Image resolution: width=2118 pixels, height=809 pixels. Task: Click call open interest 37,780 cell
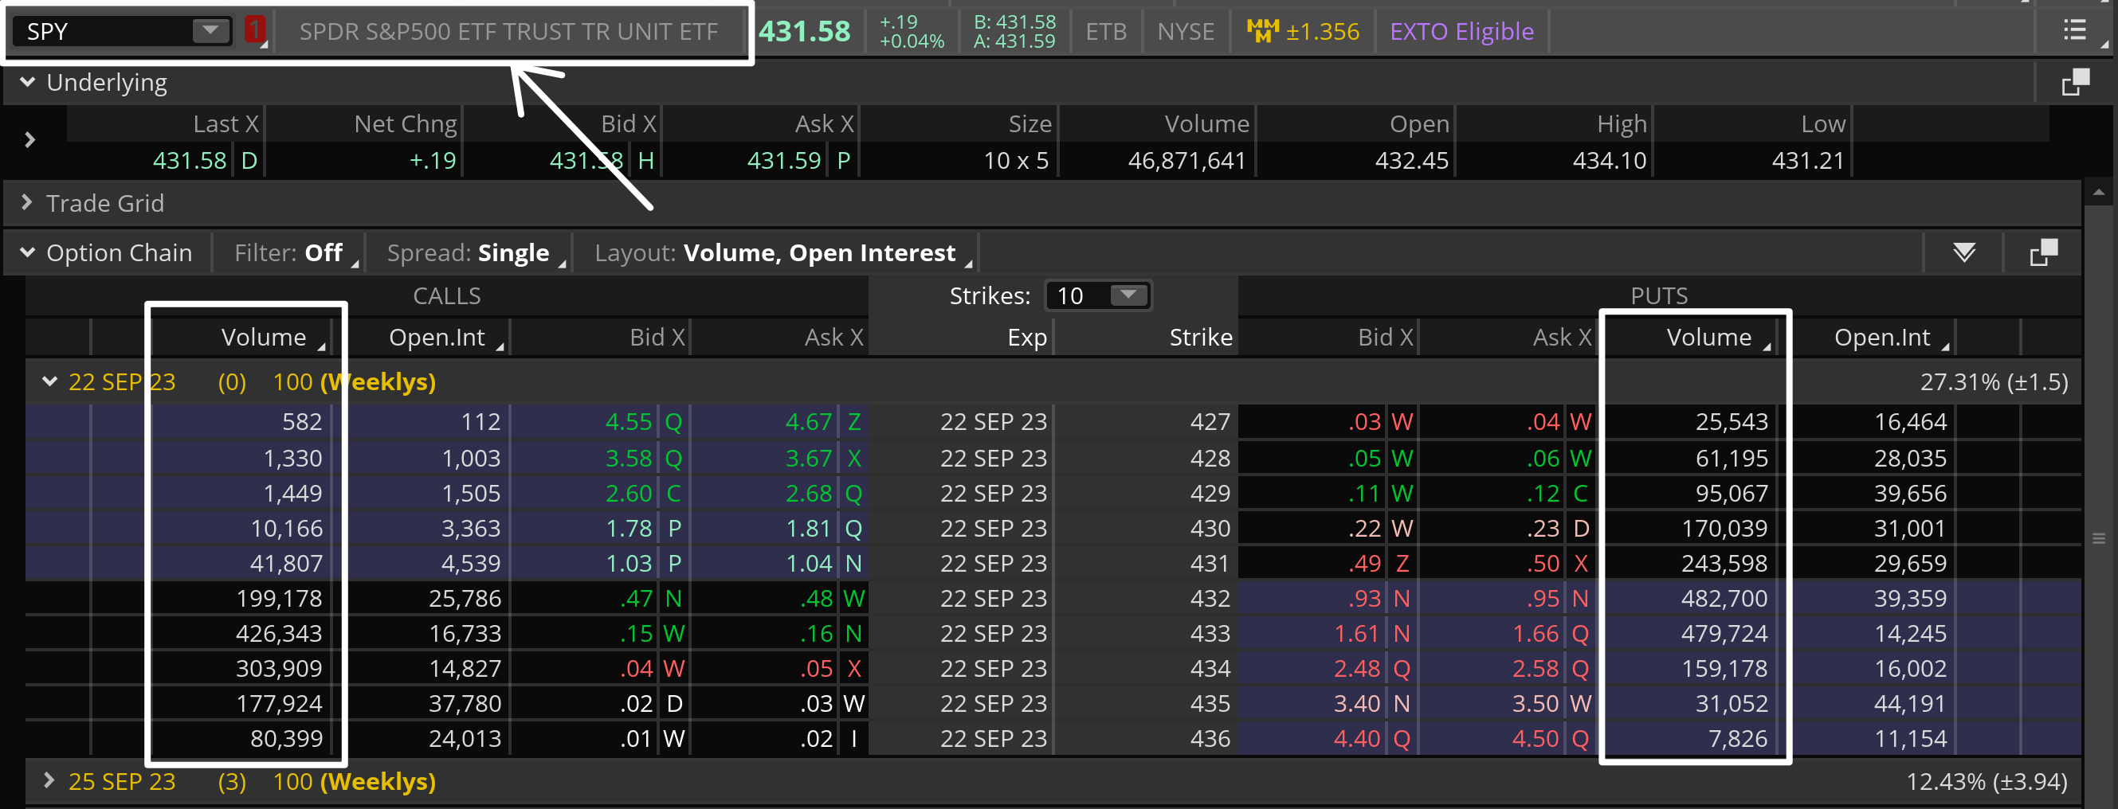click(x=465, y=704)
